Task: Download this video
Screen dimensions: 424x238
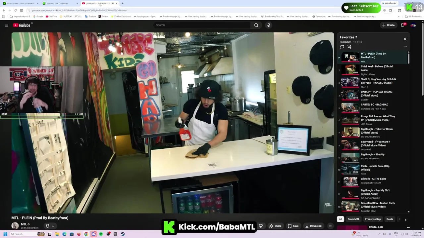Action: click(313, 226)
